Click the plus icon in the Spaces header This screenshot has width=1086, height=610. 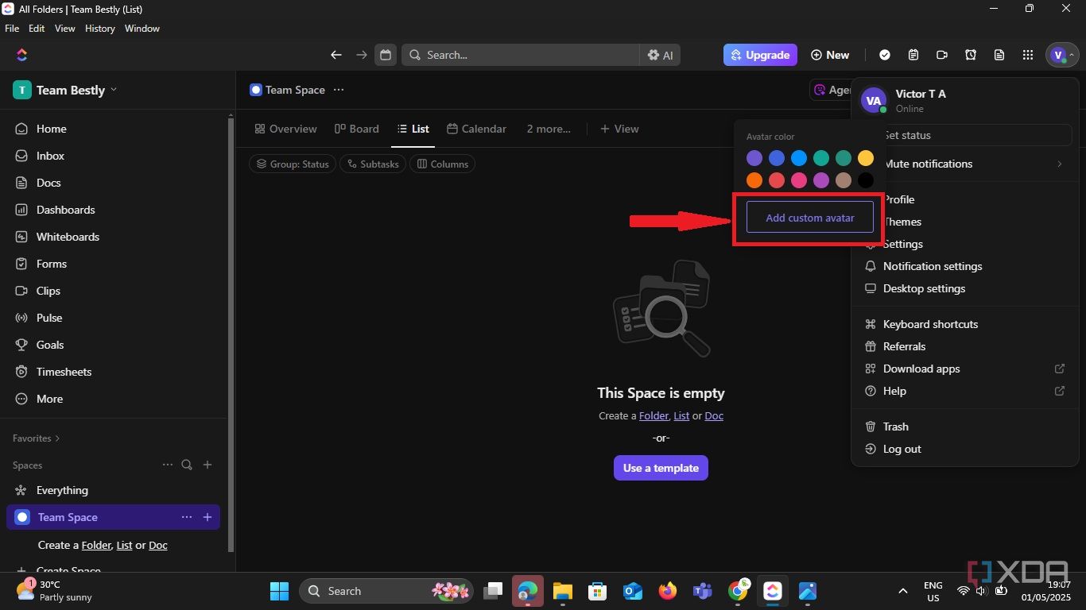click(x=208, y=465)
